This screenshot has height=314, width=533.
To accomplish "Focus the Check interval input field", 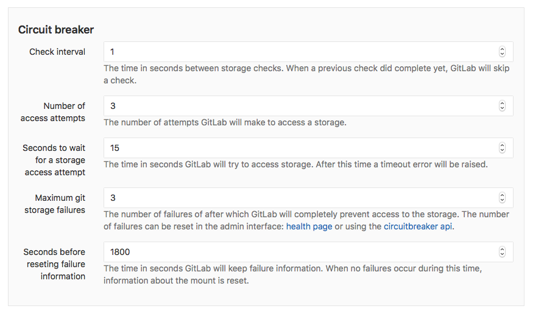I will [298, 52].
